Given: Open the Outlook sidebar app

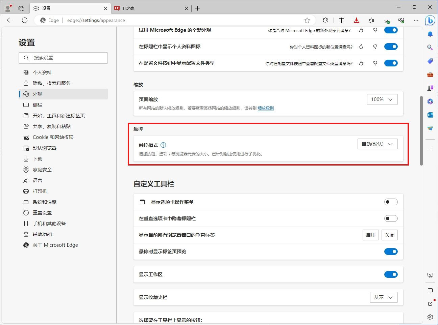Looking at the screenshot, I should [x=430, y=115].
